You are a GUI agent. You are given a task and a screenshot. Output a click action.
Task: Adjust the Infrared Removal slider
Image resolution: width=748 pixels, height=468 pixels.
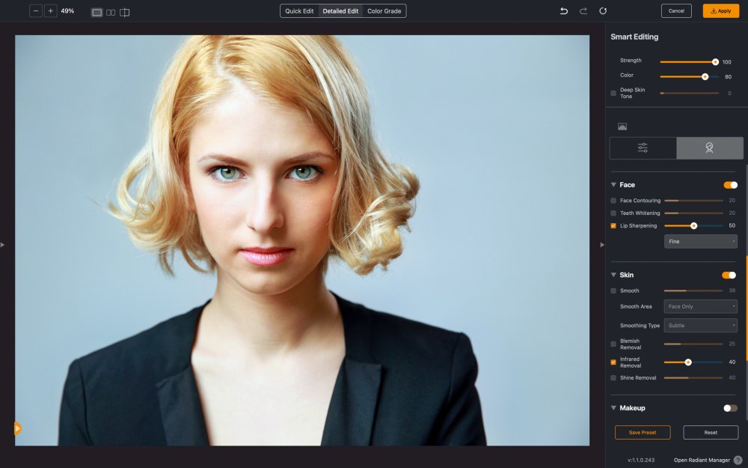(x=693, y=362)
